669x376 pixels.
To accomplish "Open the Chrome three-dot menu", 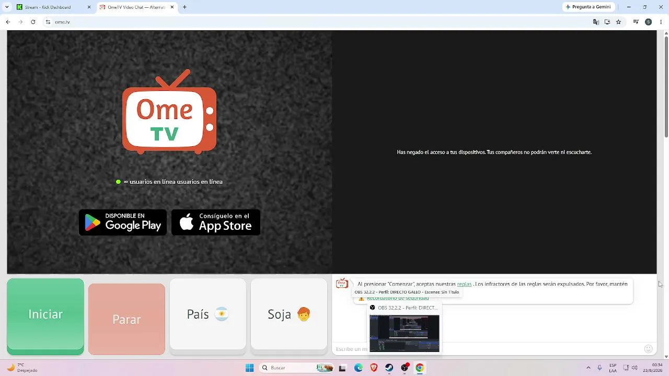I will click(x=661, y=22).
